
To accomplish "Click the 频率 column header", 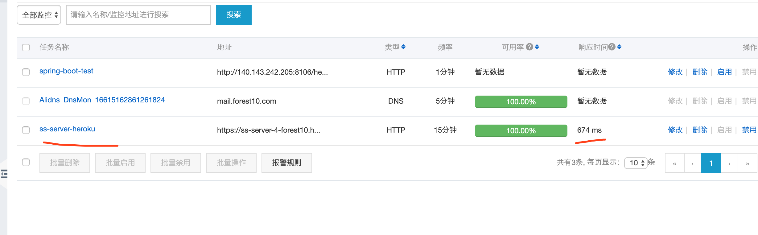I will pyautogui.click(x=445, y=47).
